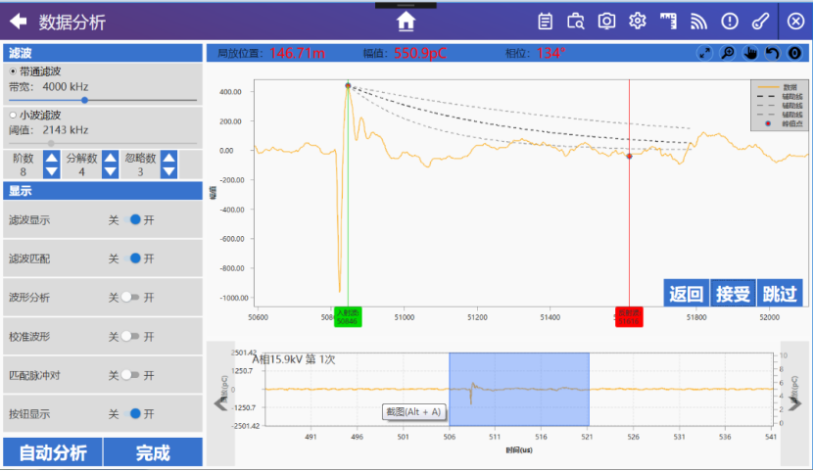Click the 截图(Alt + A) tooltip
The width and height of the screenshot is (814, 471).
click(x=413, y=412)
